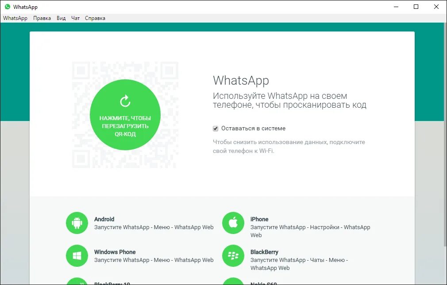Click the Windows Phone logo icon
447x285 pixels.
[x=77, y=256]
